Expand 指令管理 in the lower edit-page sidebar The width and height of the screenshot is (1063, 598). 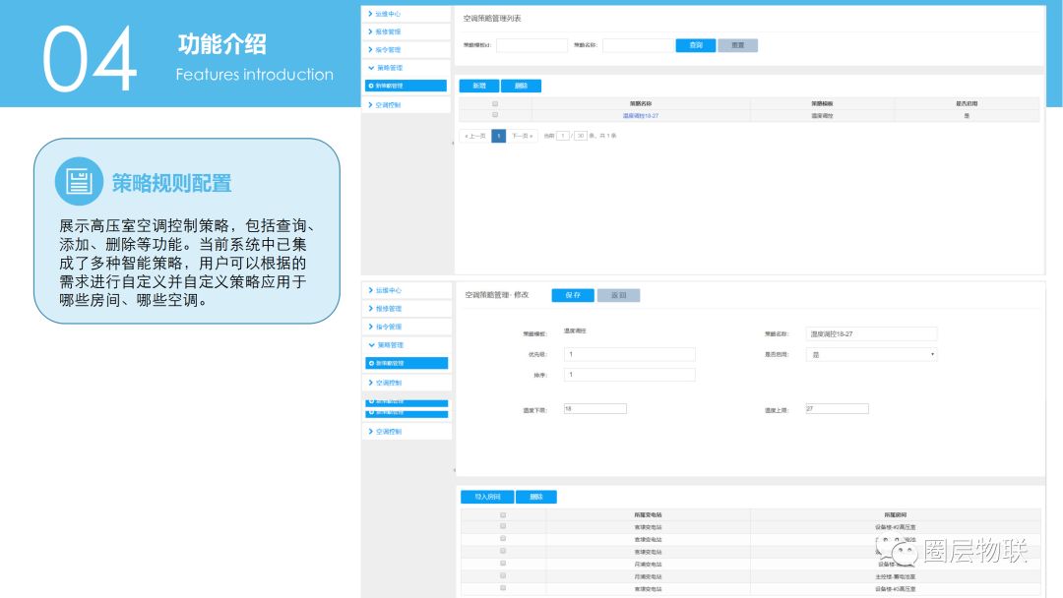[x=406, y=327]
